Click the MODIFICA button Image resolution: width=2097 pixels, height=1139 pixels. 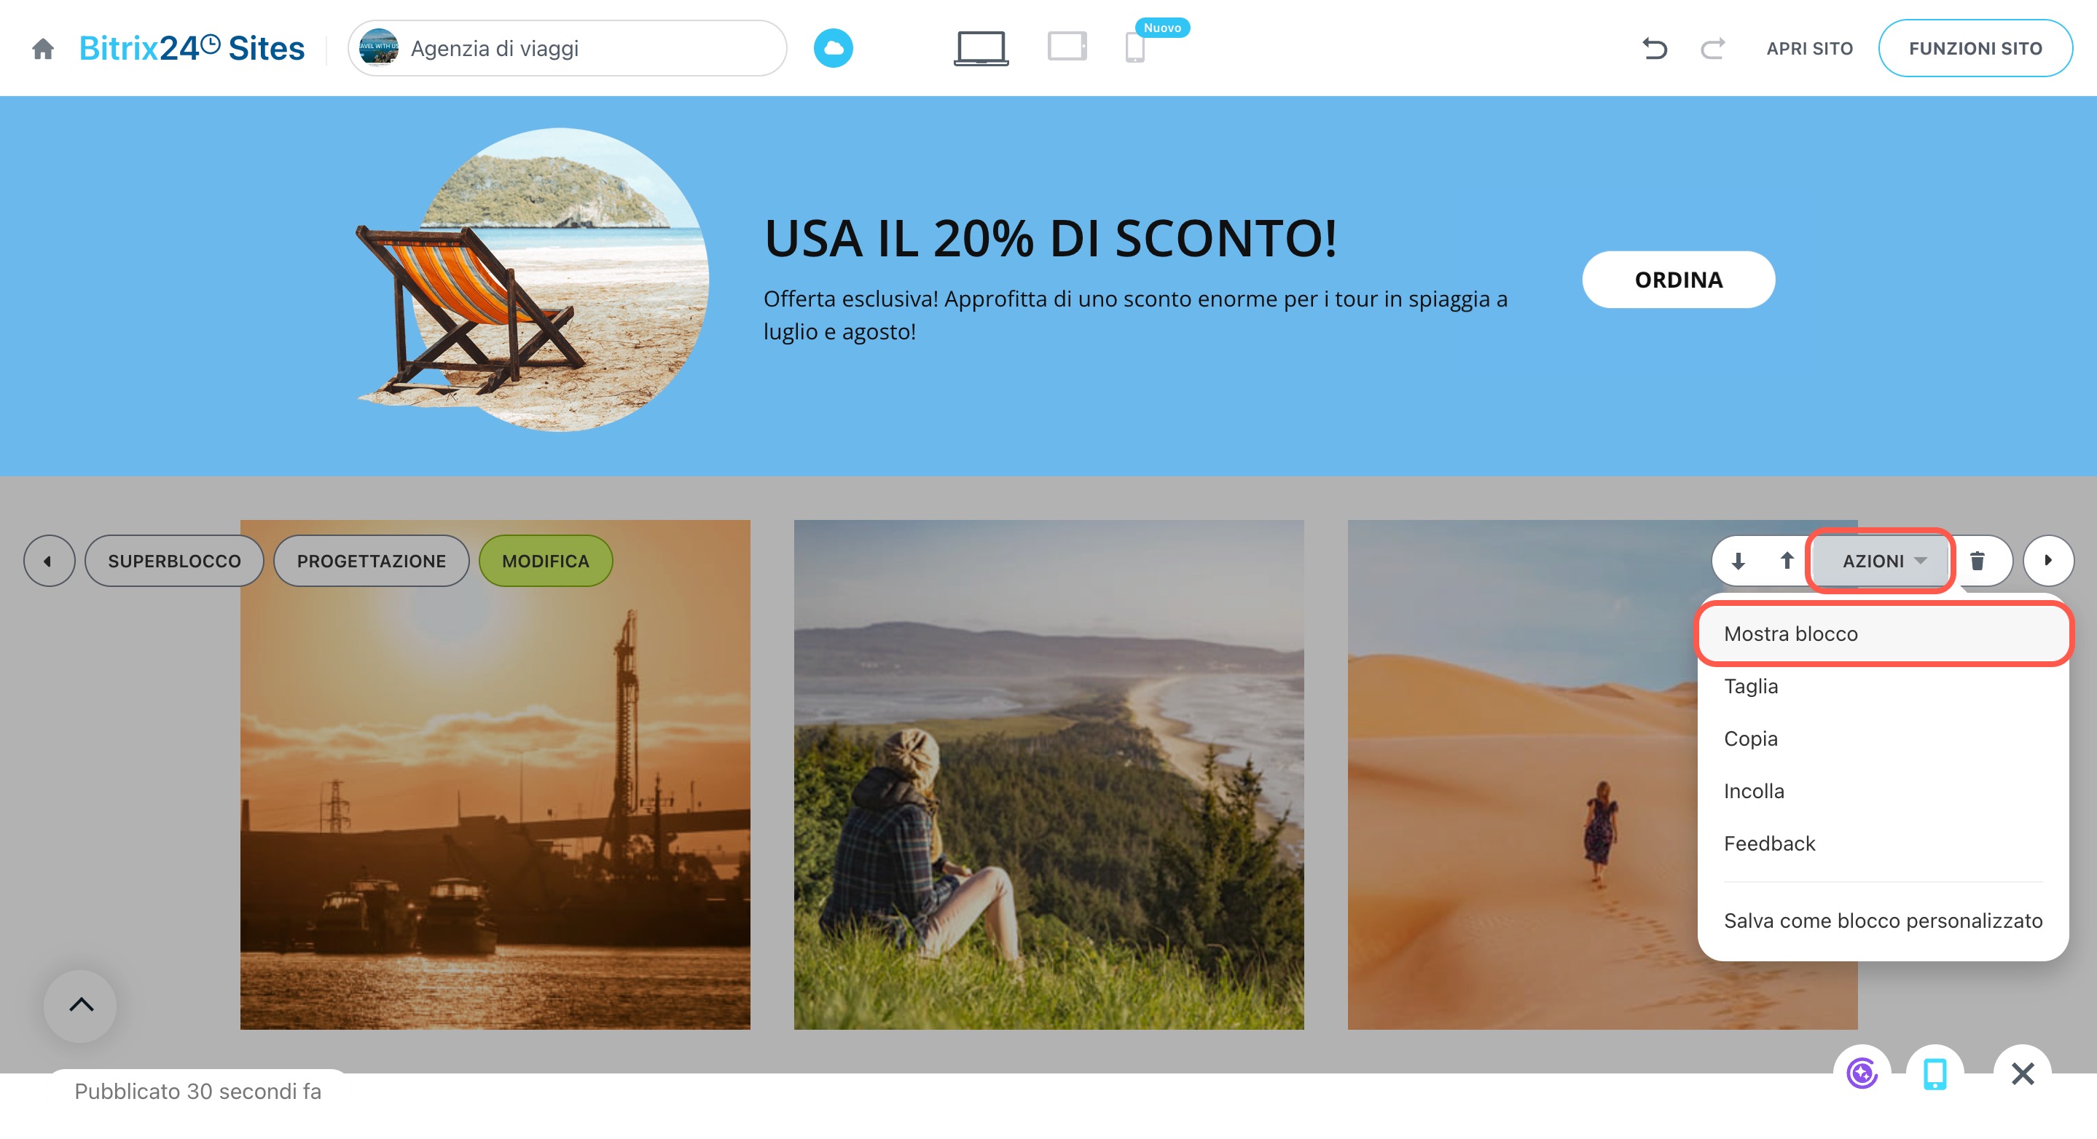pos(544,561)
